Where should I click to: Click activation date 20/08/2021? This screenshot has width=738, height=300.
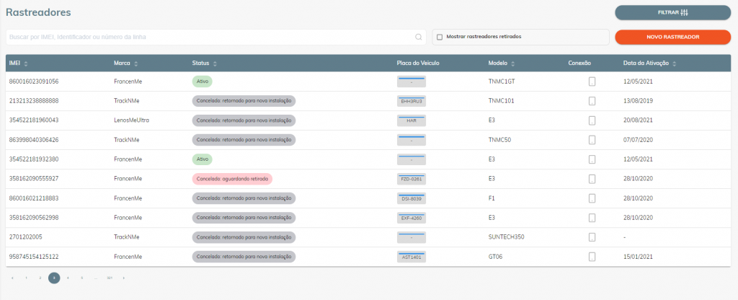pos(638,120)
